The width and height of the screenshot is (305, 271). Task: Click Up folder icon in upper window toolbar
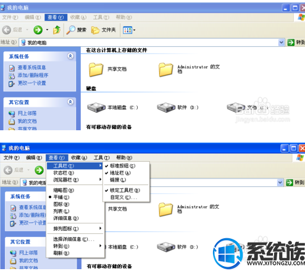pyautogui.click(x=57, y=30)
